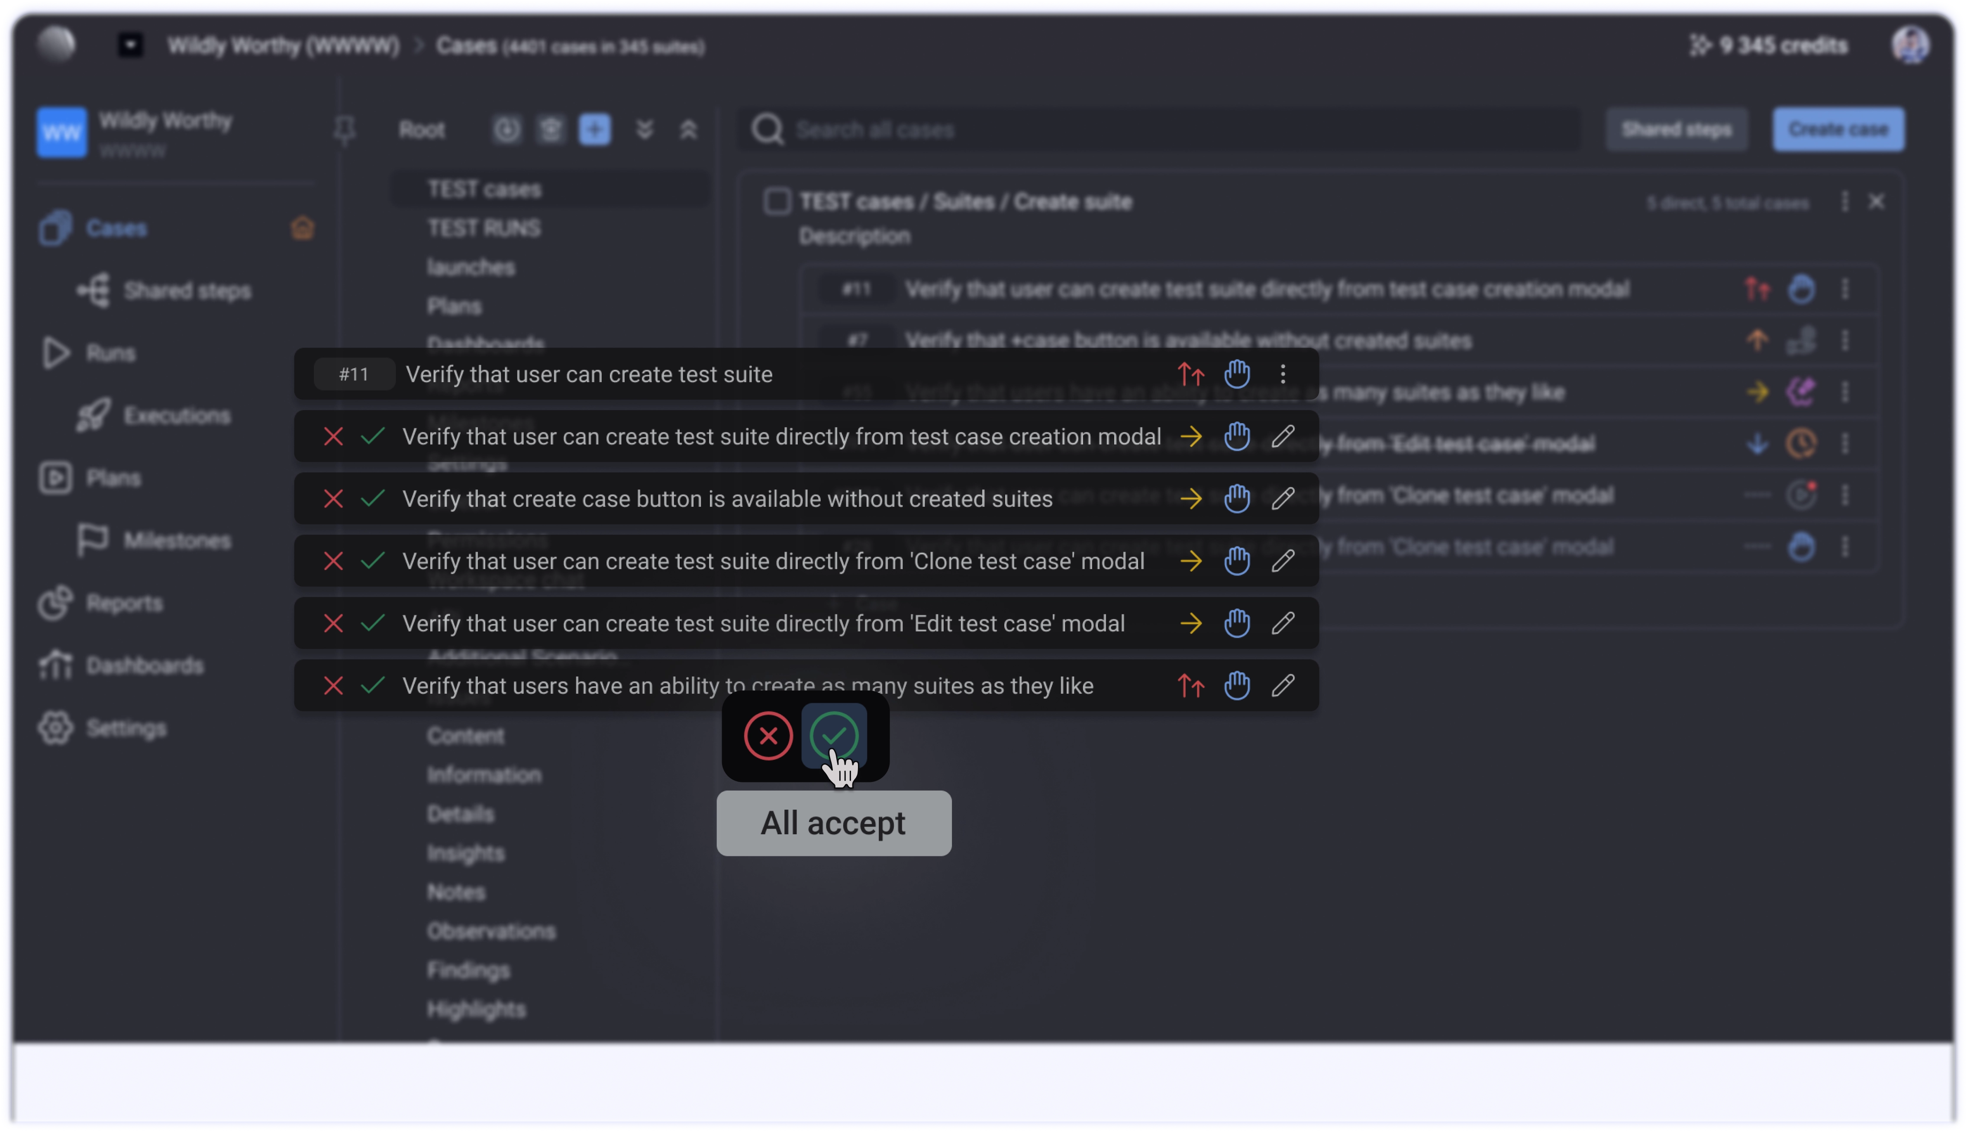The image size is (1967, 1132).
Task: Reject the 'Edit test case' modal suggestion
Action: click(333, 624)
